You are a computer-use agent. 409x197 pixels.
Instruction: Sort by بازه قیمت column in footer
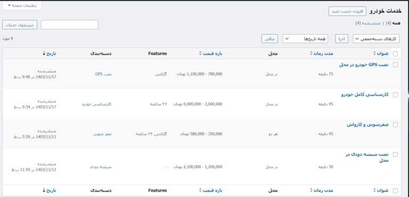coord(210,191)
